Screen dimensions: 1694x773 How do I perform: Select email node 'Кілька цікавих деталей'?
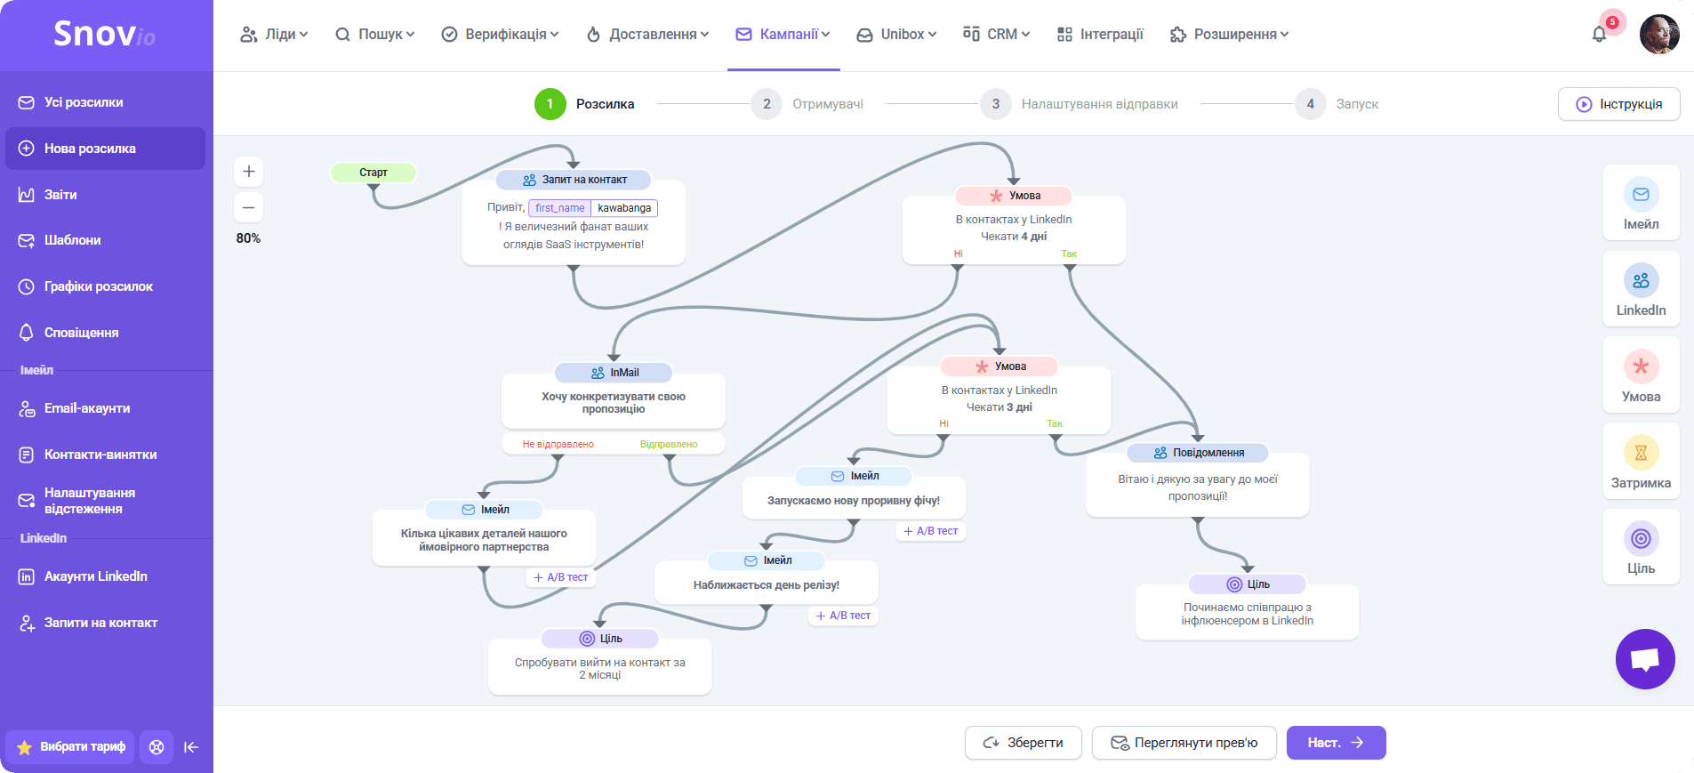point(484,534)
